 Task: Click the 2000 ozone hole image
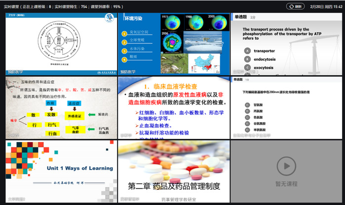point(218,22)
